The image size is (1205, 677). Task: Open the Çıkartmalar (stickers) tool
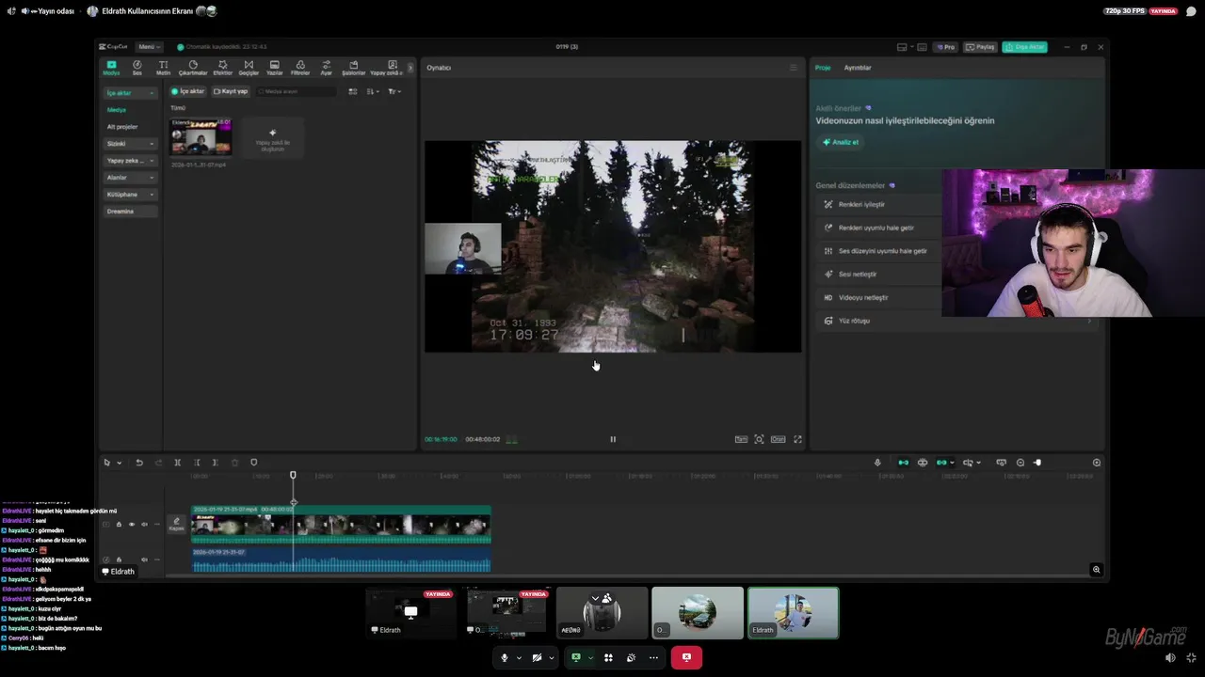point(193,68)
